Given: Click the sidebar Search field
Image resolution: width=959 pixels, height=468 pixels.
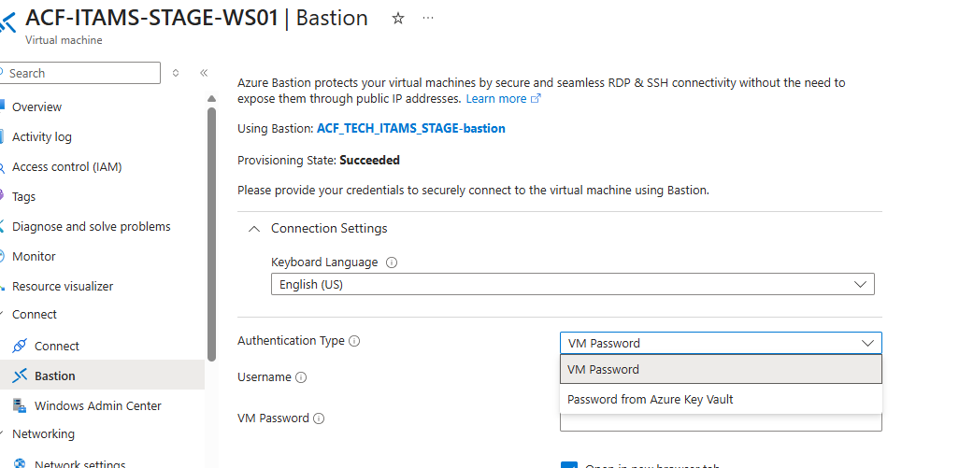Looking at the screenshot, I should pyautogui.click(x=82, y=73).
